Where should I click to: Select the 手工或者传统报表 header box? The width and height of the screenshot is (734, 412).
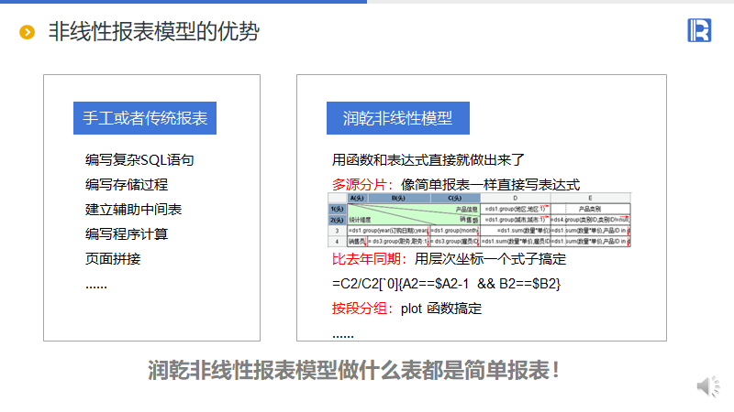(x=145, y=118)
